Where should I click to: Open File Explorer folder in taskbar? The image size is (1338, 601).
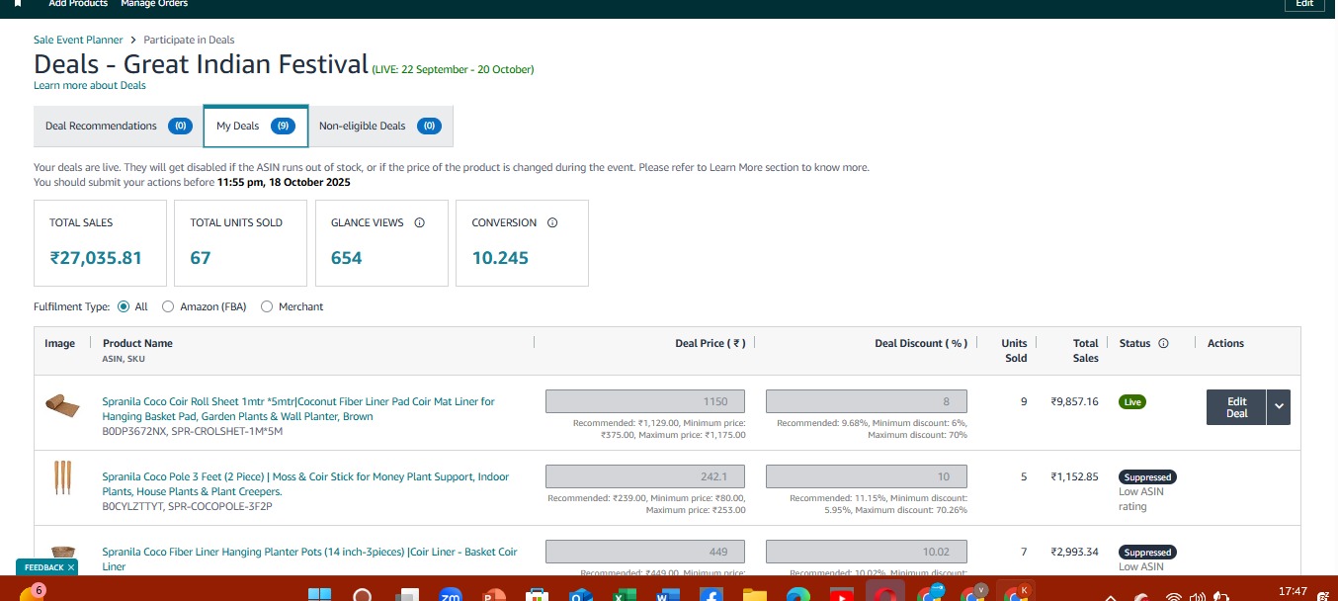coord(754,596)
